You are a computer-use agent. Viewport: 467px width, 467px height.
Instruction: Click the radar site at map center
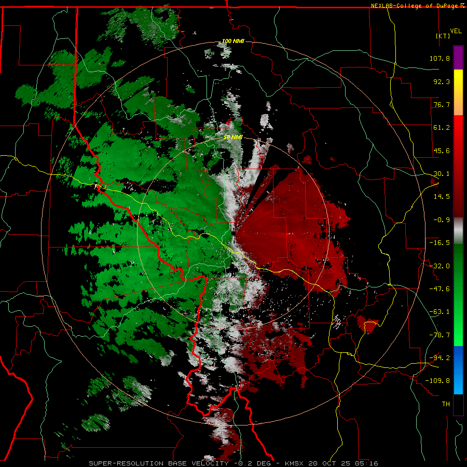[x=233, y=233]
